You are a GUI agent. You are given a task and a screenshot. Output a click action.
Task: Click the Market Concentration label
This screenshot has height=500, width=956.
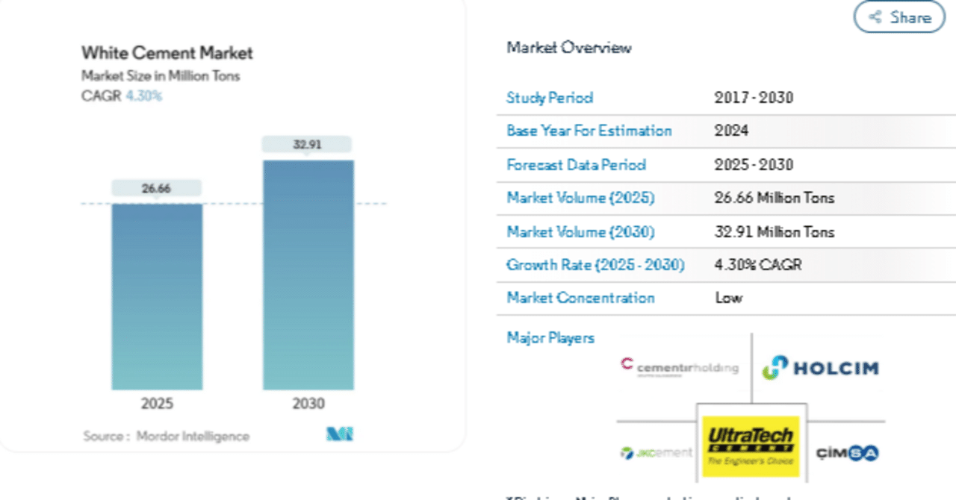[x=580, y=298]
